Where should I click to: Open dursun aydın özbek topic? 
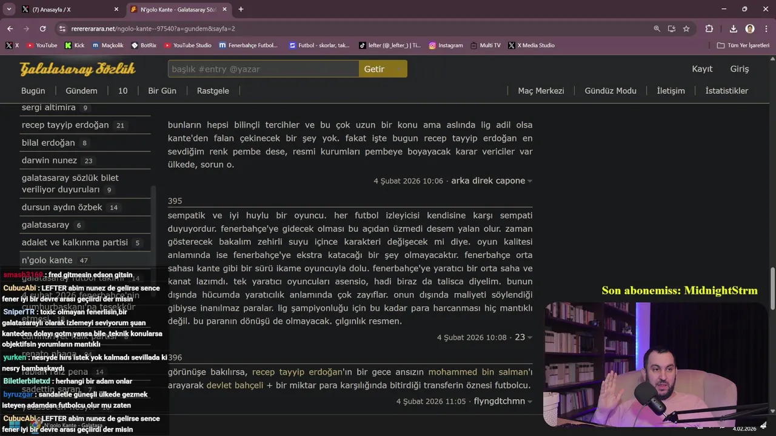(62, 207)
